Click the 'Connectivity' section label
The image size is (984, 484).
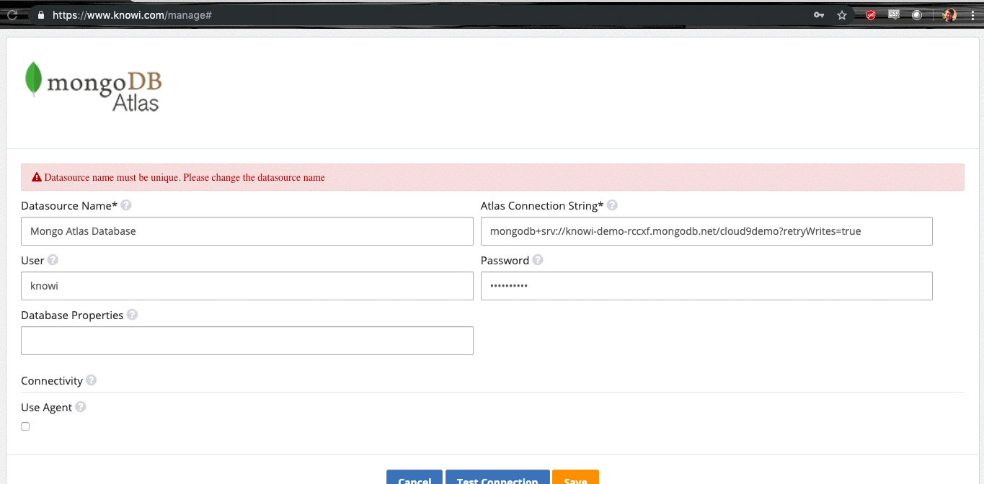click(52, 380)
